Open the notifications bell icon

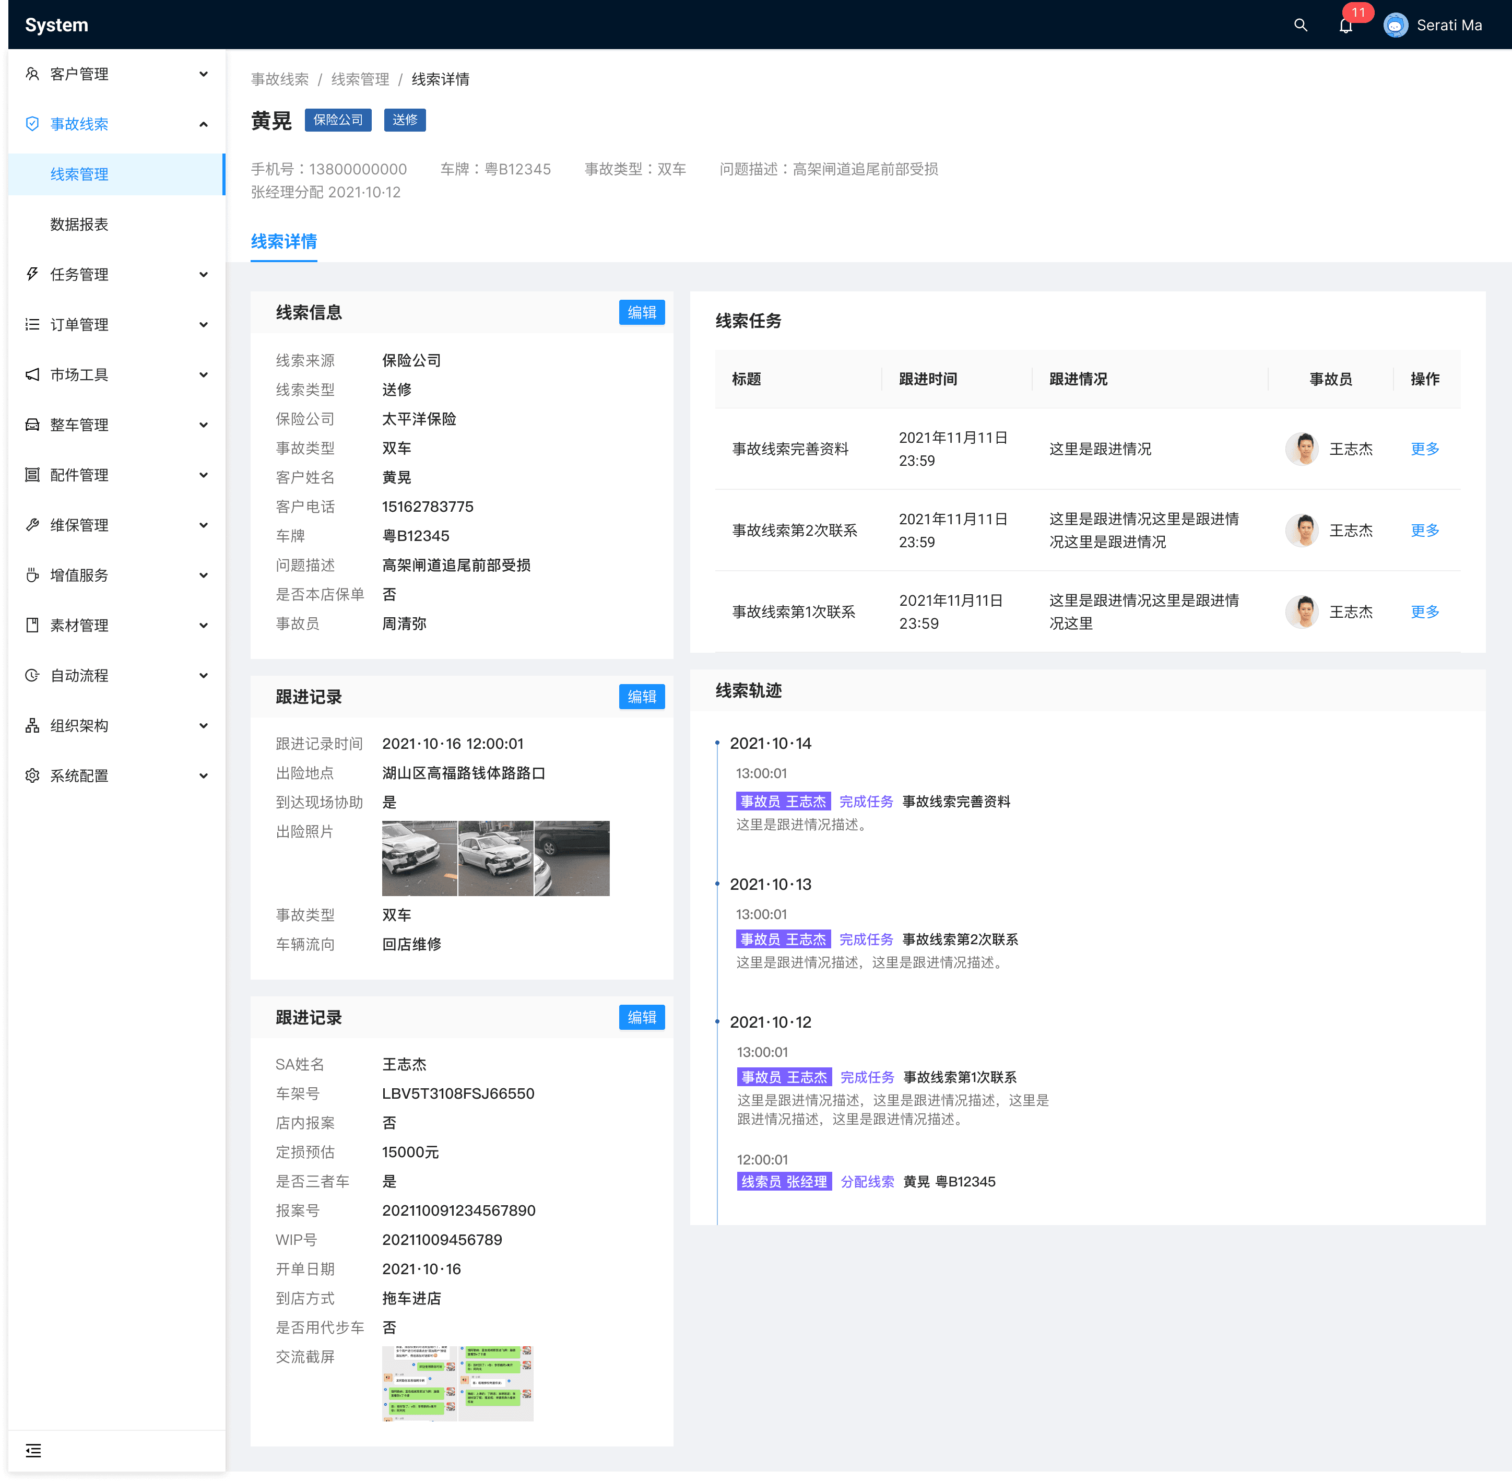click(x=1345, y=26)
